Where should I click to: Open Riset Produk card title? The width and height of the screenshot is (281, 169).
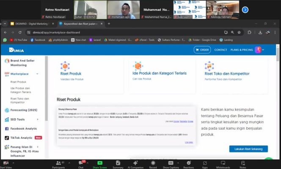pos(71,74)
